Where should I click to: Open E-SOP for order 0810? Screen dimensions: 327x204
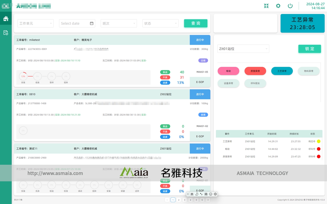(x=200, y=136)
